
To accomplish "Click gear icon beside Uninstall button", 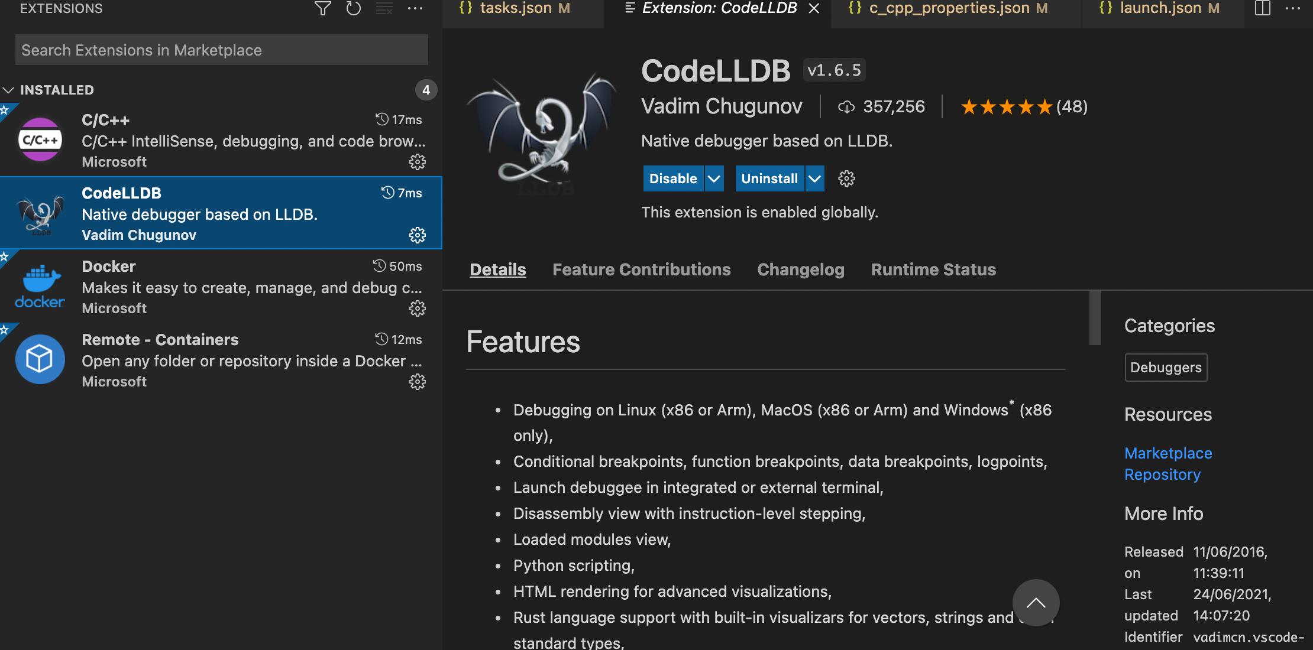I will pyautogui.click(x=846, y=178).
